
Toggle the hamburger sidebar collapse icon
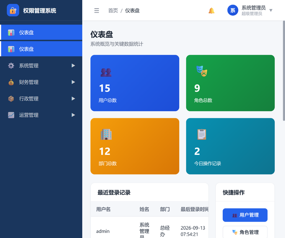tap(97, 11)
